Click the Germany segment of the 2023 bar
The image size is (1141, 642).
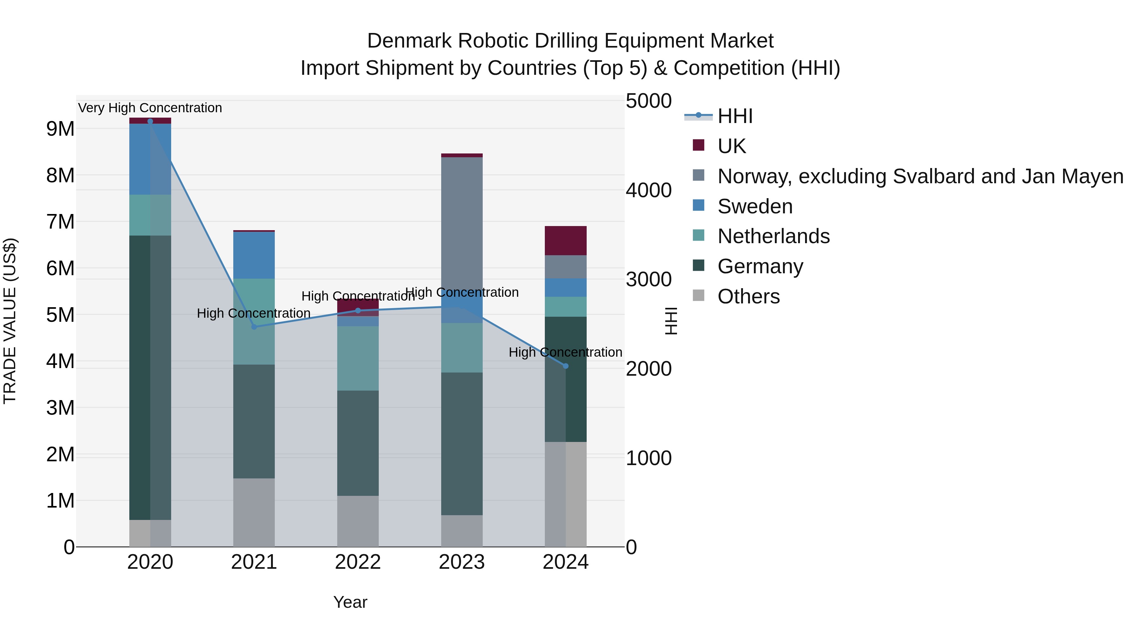462,444
